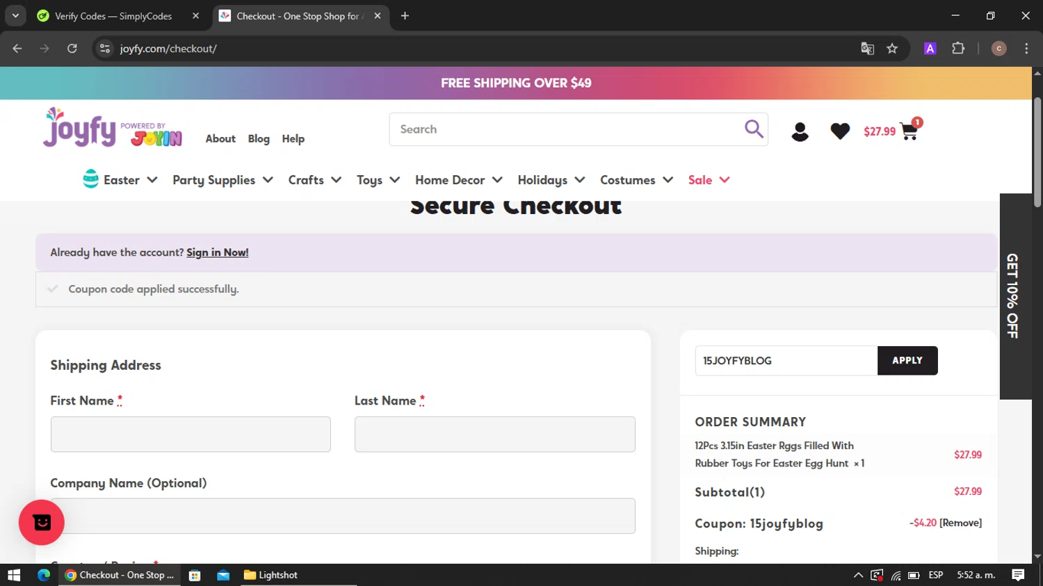Click the FREE SHIPPING OVER $49 banner
Viewport: 1043px width, 586px height.
pos(516,83)
